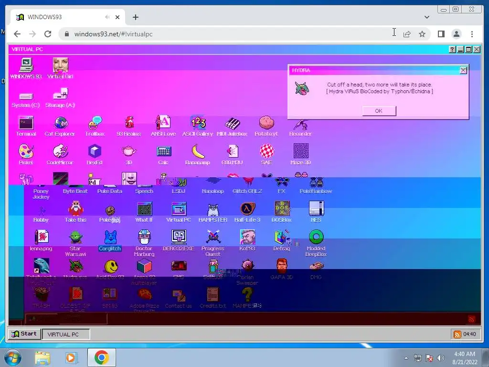Open Windows 7 Start orb
The width and height of the screenshot is (489, 367).
click(x=12, y=357)
